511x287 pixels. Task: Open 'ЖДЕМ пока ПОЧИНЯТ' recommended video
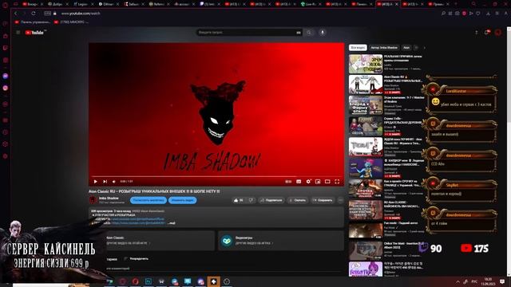(x=366, y=147)
